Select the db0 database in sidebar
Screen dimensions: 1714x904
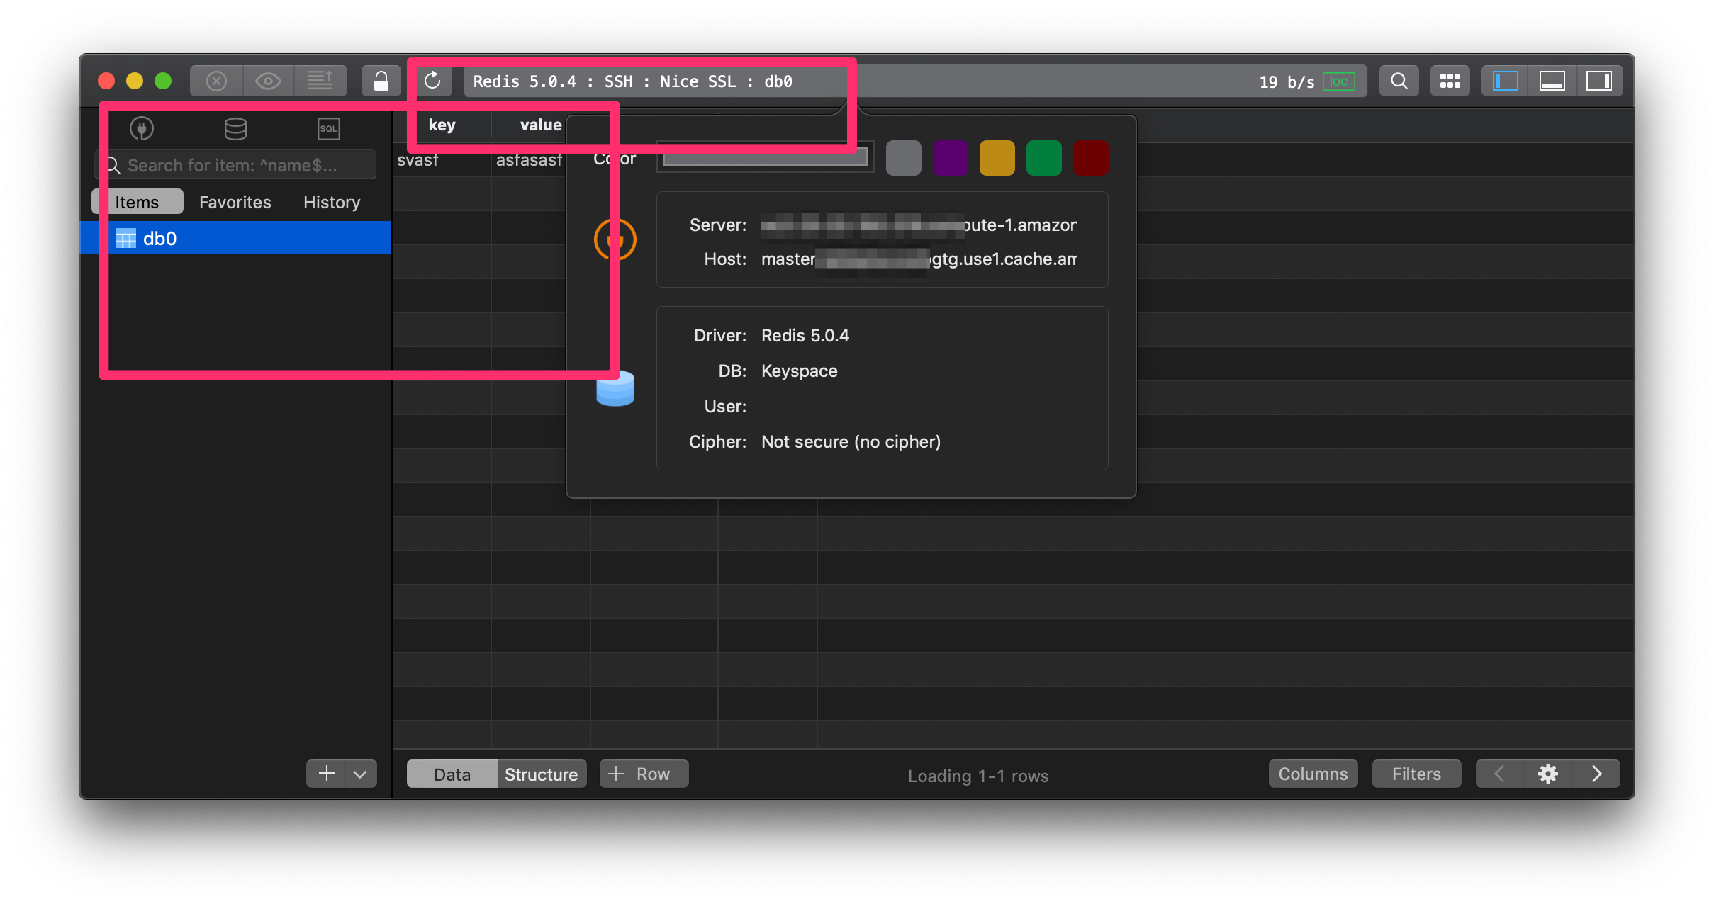point(160,238)
